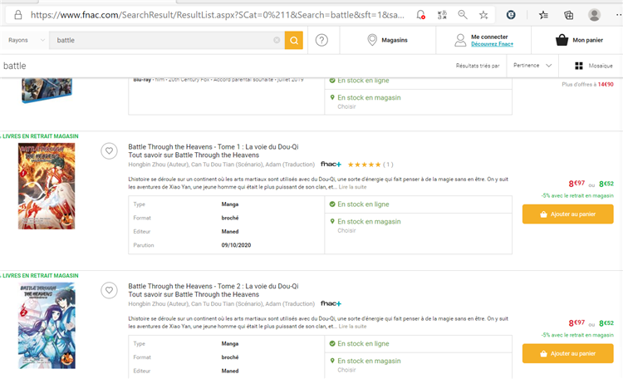Clear the battle search text

pos(277,40)
